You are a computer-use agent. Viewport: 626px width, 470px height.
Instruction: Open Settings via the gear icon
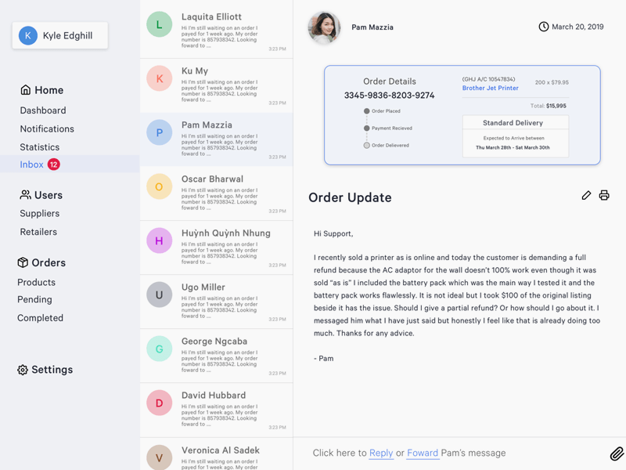tap(22, 369)
